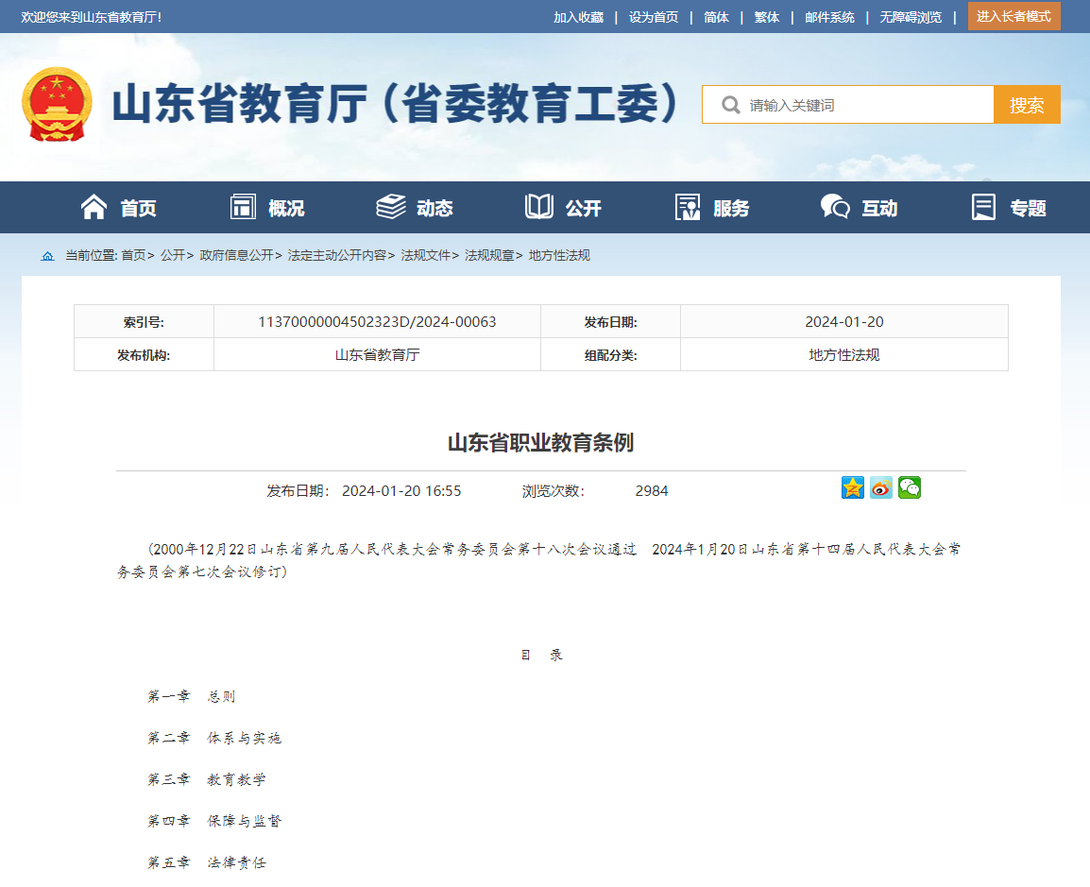Open the 互动 interaction section
Screen dimensions: 1090x887
(x=859, y=208)
